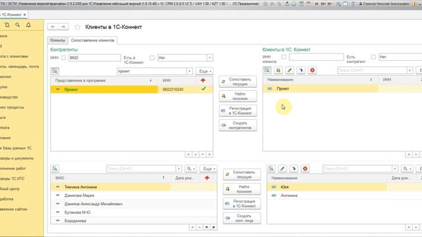Viewport: 422px width, 237px height.
Task: Go back with the left arrow button
Action: tap(53, 27)
